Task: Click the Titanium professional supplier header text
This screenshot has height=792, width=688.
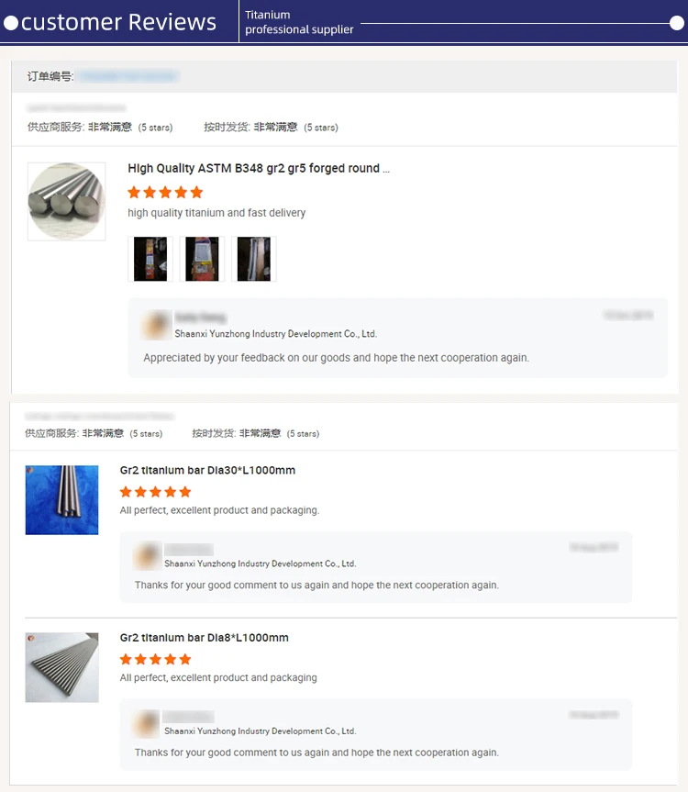Action: coord(299,22)
